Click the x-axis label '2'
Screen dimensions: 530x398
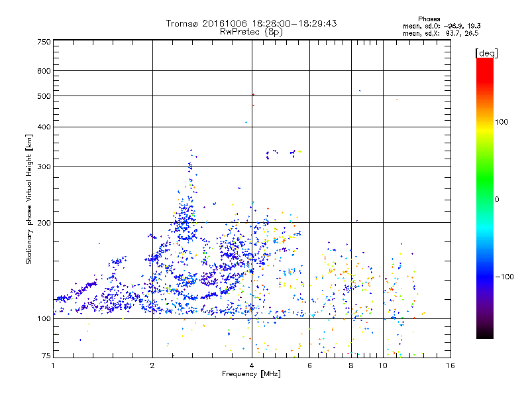click(x=152, y=365)
